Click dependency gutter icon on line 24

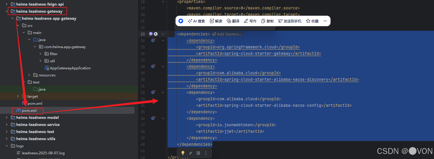(x=153, y=40)
